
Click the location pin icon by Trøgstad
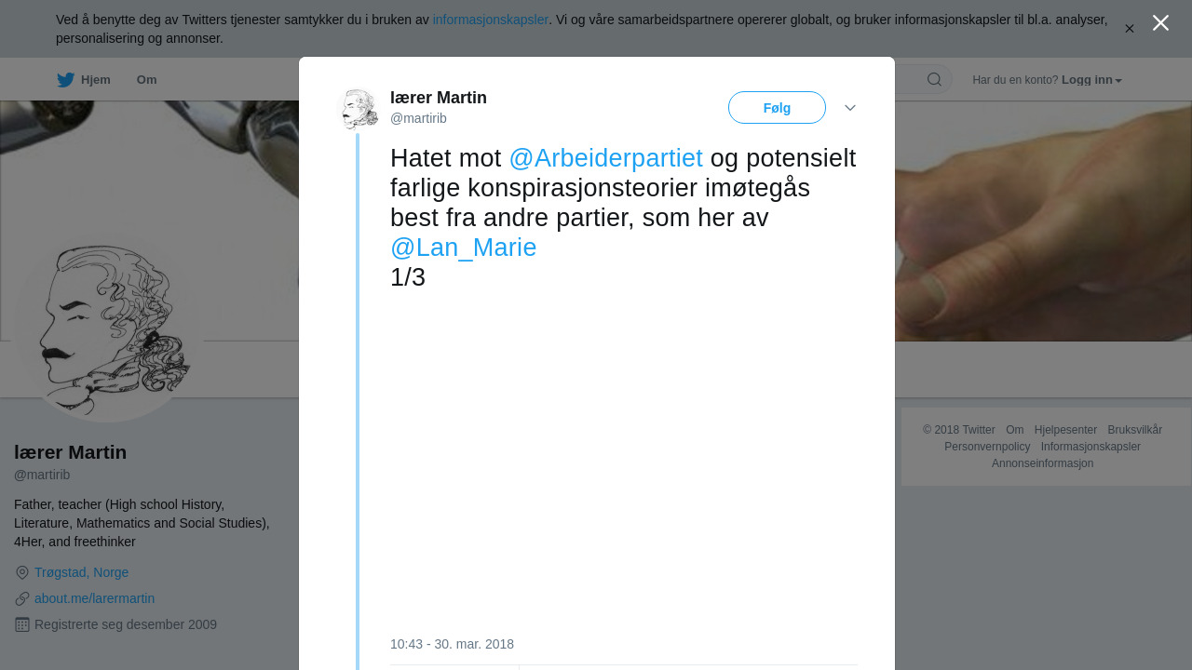pos(22,573)
